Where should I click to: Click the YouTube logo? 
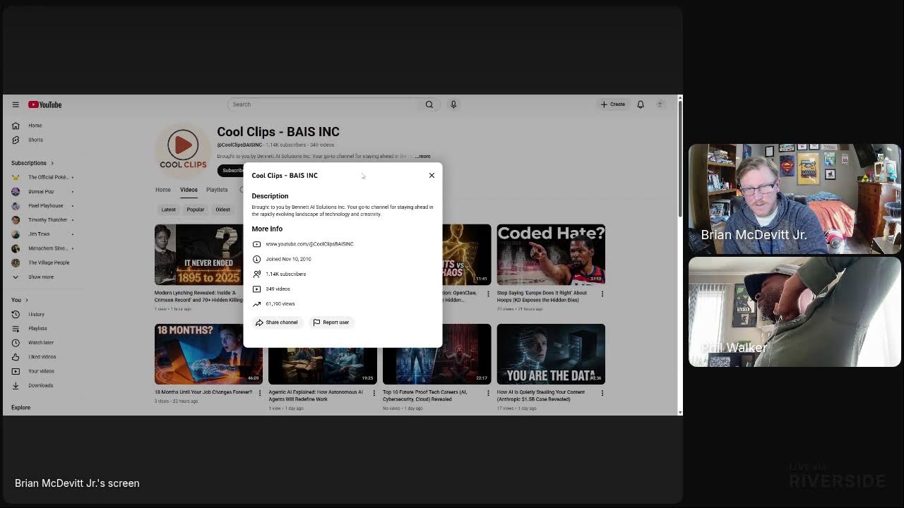click(x=45, y=104)
